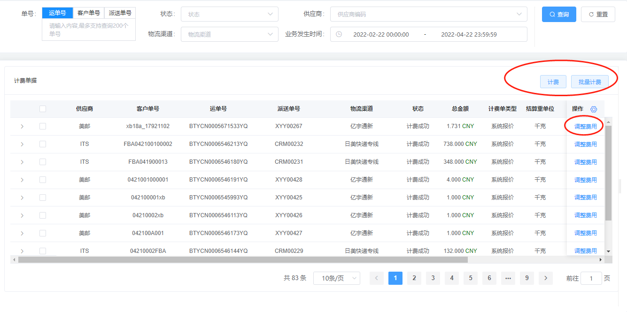Jump ahead with the ellipsis pager button
Screen dimensions: 627x312
pos(508,278)
